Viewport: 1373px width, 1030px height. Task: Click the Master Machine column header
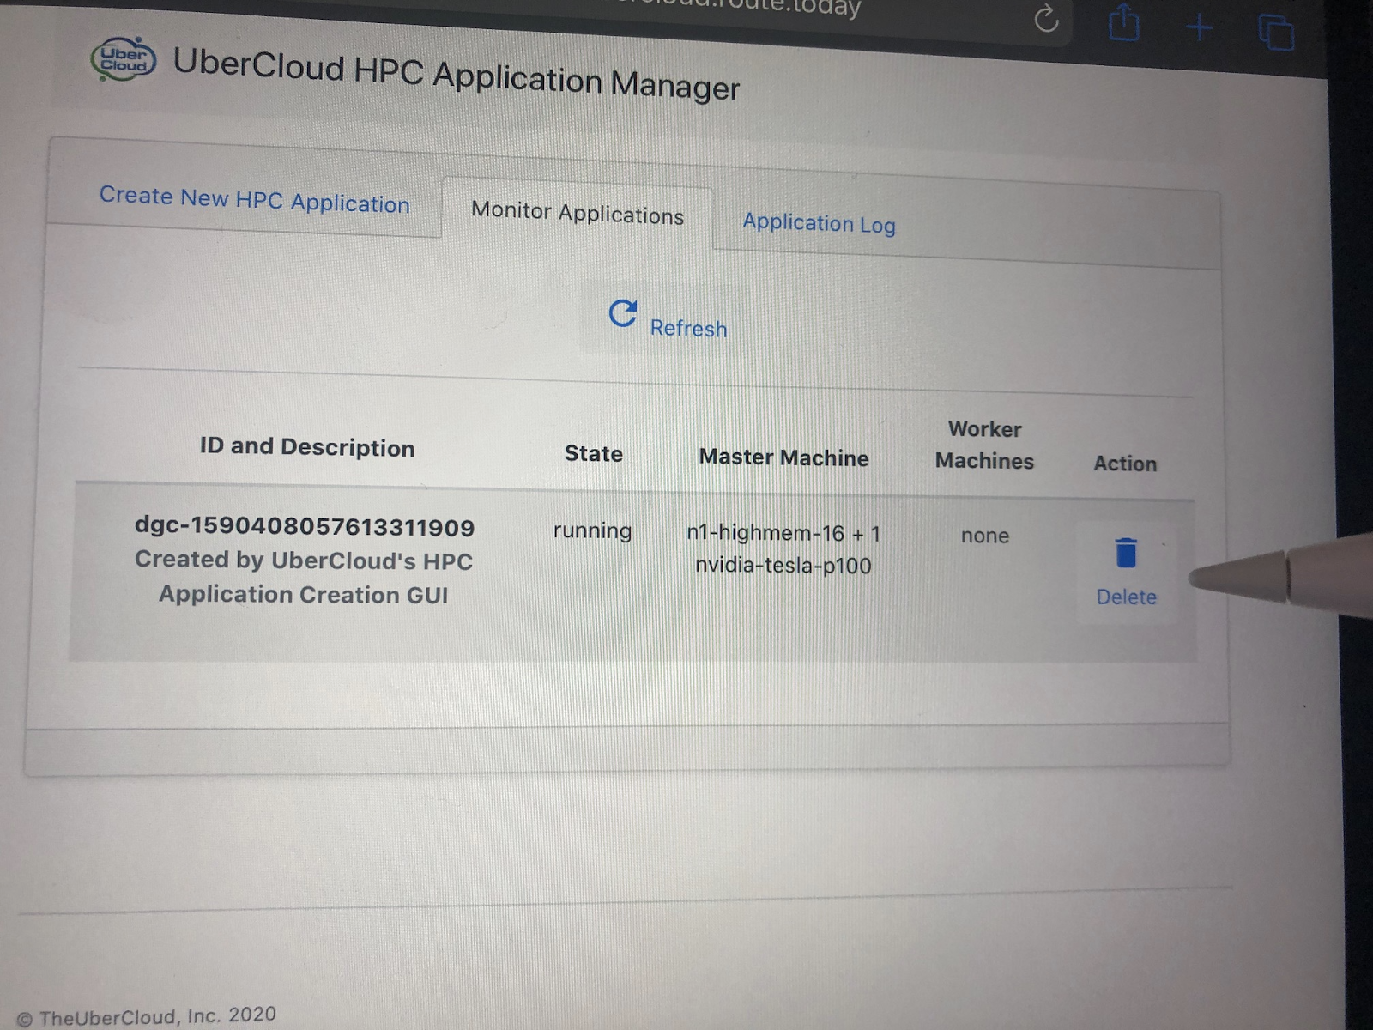click(x=783, y=457)
